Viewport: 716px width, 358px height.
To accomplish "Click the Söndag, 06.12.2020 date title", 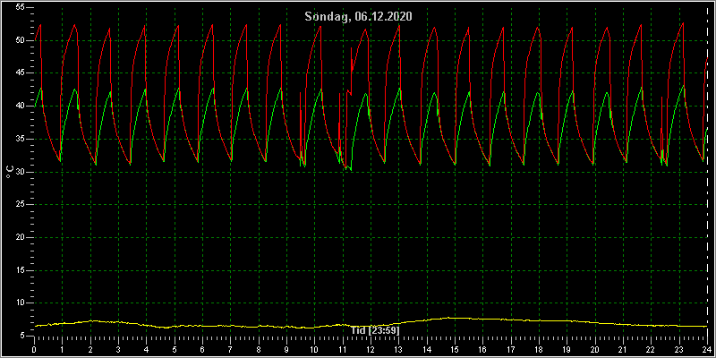I will click(359, 17).
